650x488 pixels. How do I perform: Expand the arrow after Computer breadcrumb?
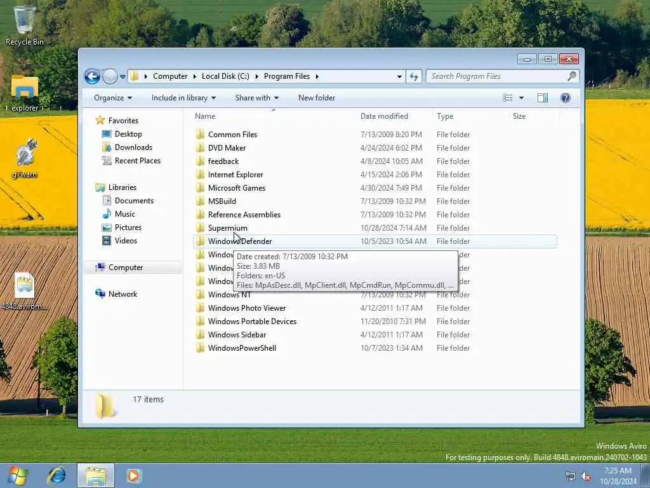pos(194,76)
